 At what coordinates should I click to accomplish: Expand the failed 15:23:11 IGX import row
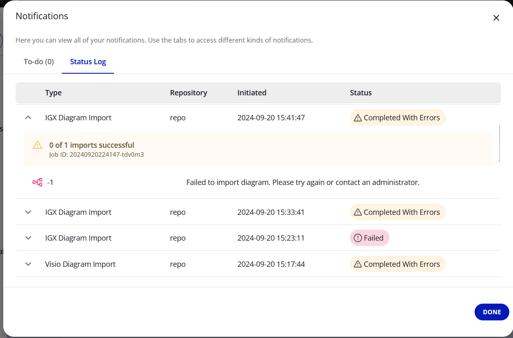(28, 238)
